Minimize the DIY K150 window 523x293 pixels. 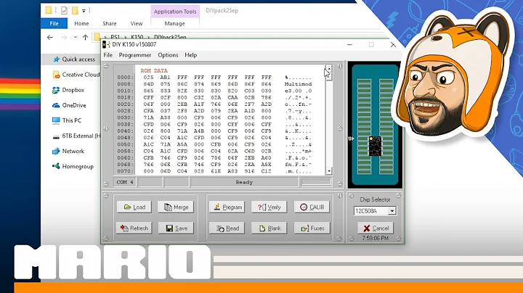point(349,45)
